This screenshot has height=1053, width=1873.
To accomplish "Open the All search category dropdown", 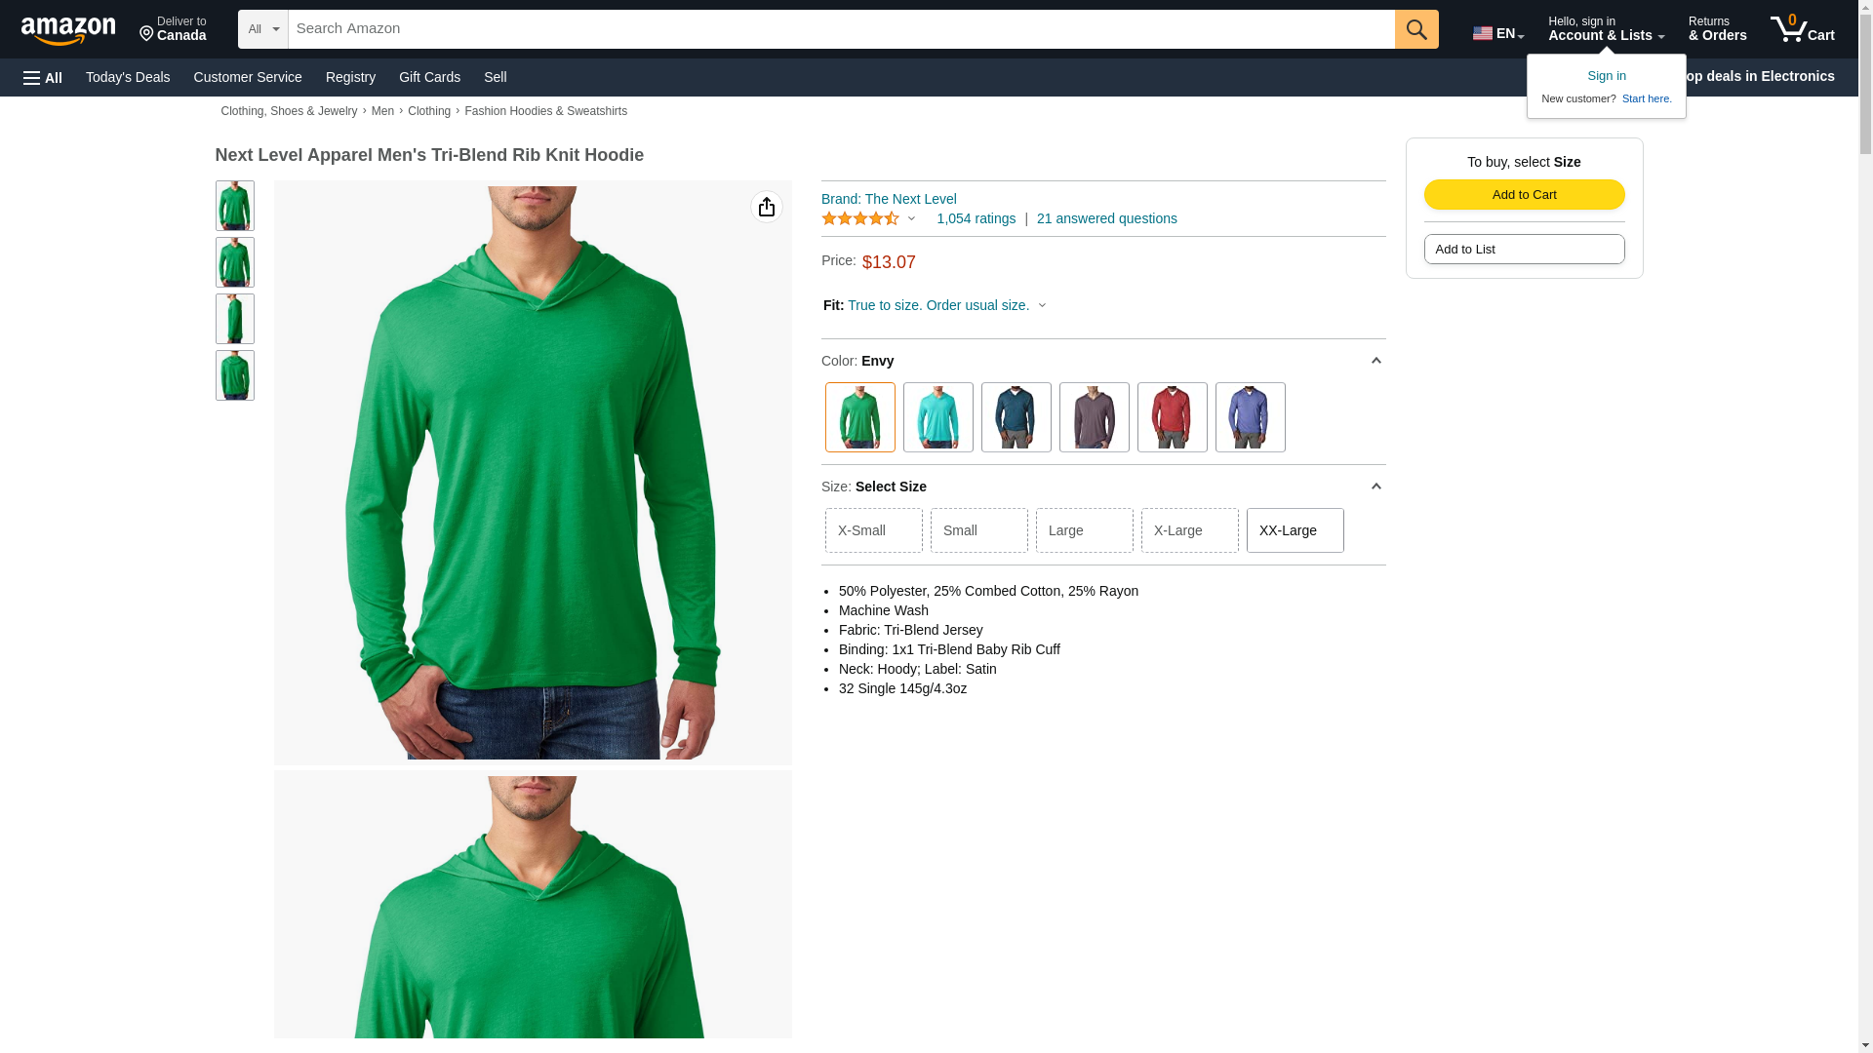I will coord(263,29).
